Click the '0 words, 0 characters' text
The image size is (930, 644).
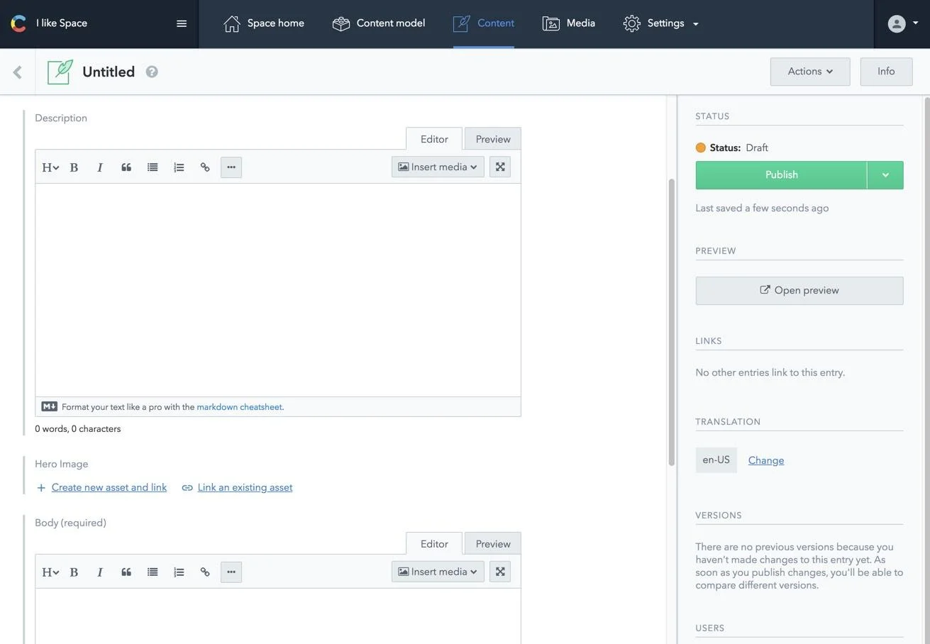[78, 429]
